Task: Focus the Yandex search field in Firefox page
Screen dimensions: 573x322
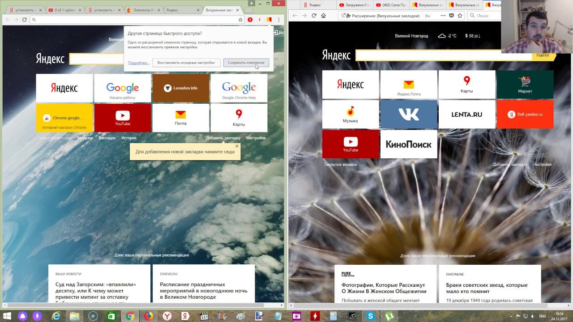Action: click(x=444, y=55)
